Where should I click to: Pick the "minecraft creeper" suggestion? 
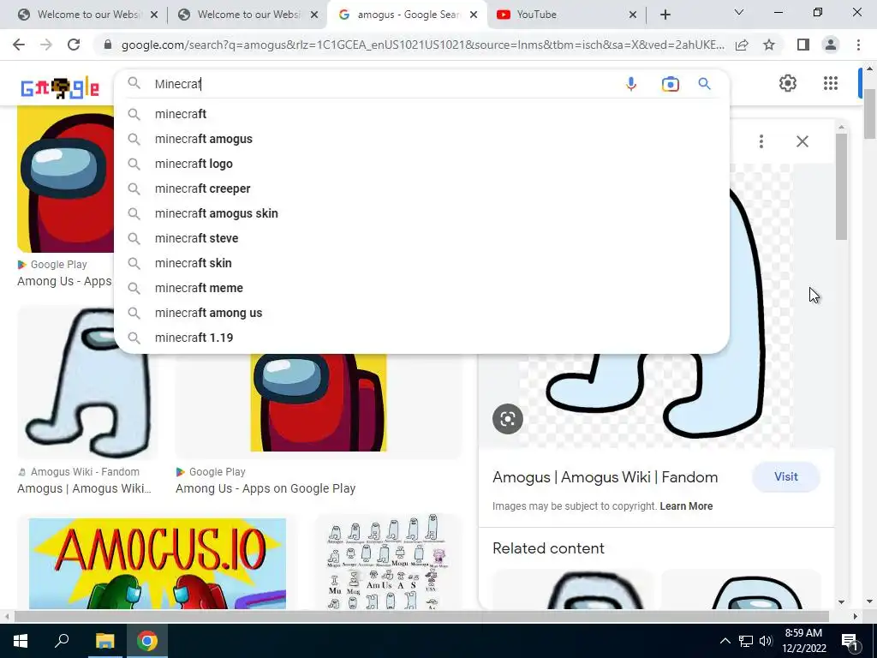click(x=421, y=188)
